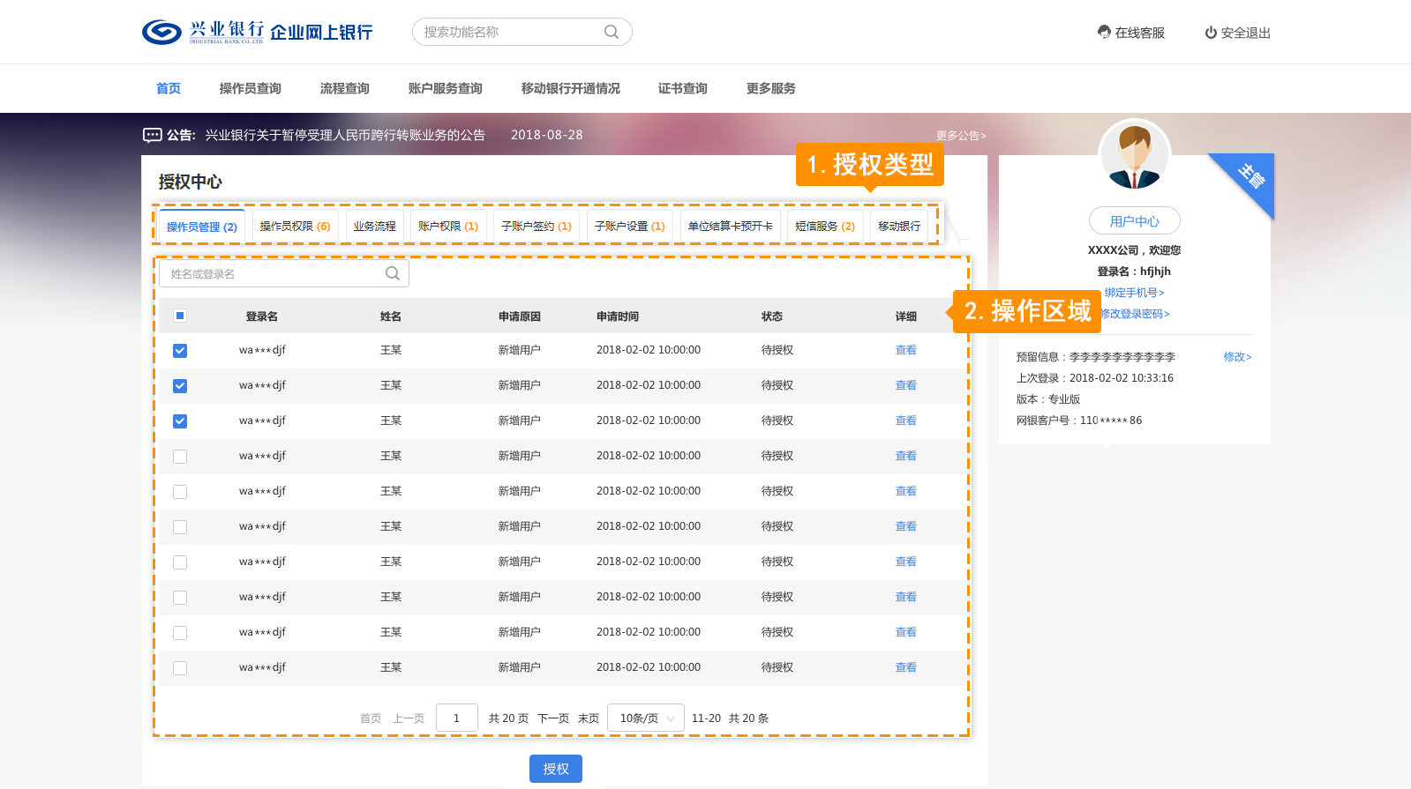1411x789 pixels.
Task: Open 用户中心 button
Action: click(1135, 220)
